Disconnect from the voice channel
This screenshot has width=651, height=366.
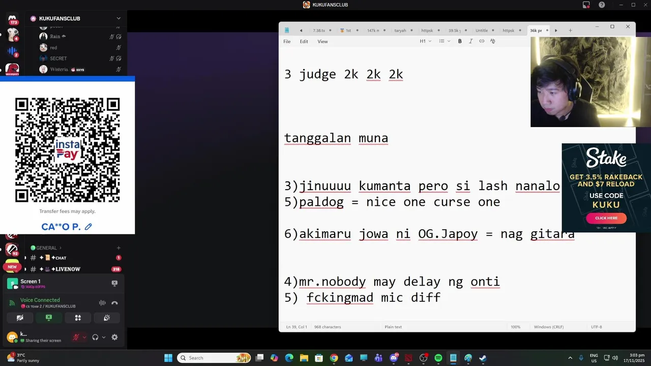click(x=114, y=303)
